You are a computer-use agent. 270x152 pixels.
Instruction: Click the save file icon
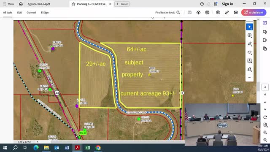[x=189, y=12]
